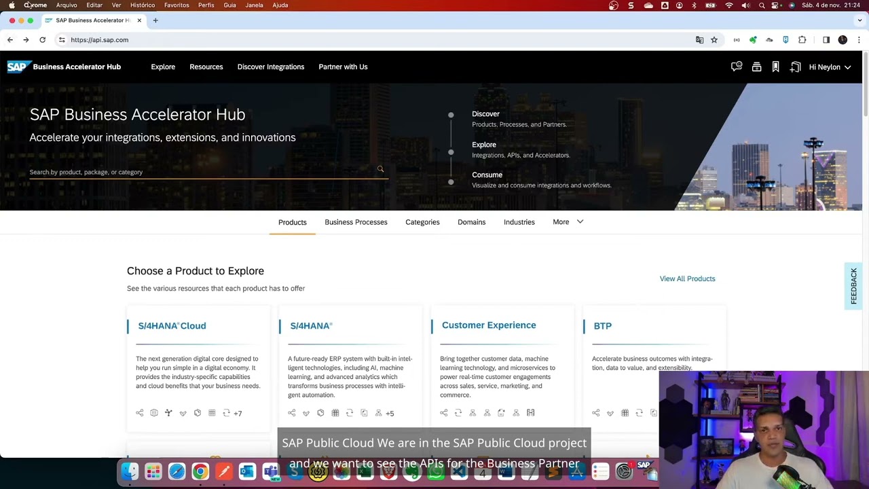Switch to the Categories tab
The width and height of the screenshot is (869, 489).
[x=422, y=222]
